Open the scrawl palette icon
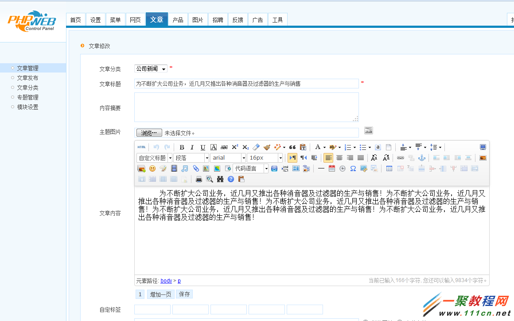Viewport: 514px width, 321px height. [x=163, y=168]
